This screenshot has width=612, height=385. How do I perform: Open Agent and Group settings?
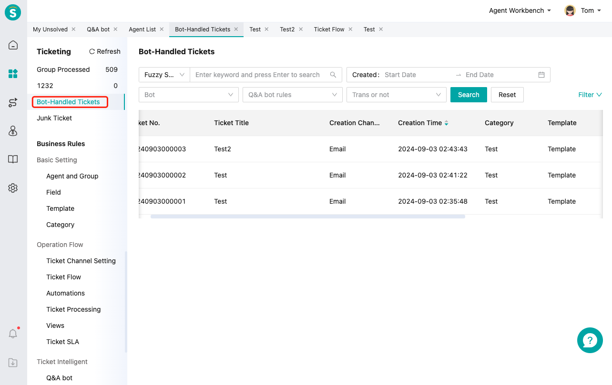click(72, 176)
